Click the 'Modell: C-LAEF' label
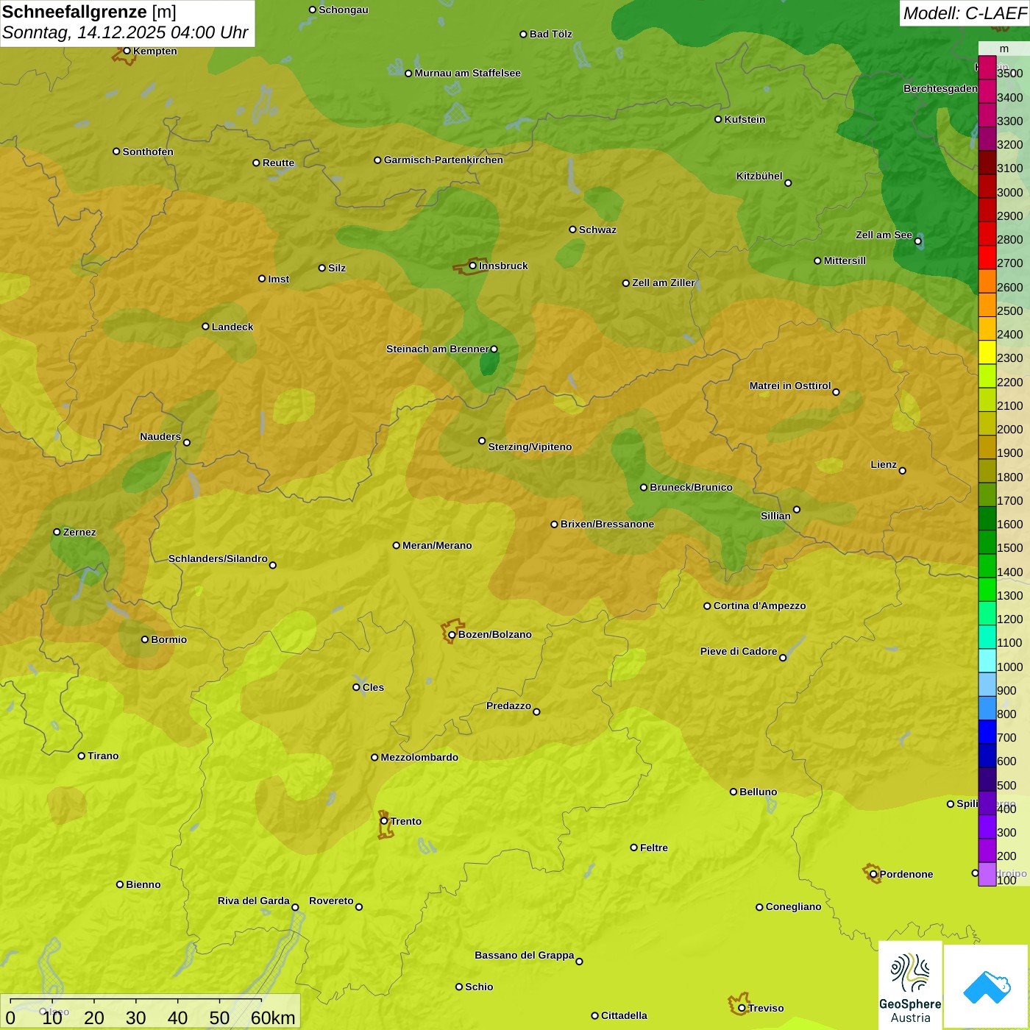Screen dimensions: 1030x1030 pos(965,13)
